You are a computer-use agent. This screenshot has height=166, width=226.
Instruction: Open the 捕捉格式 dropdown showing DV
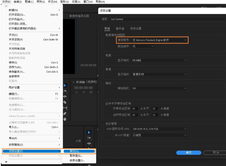(x=159, y=88)
